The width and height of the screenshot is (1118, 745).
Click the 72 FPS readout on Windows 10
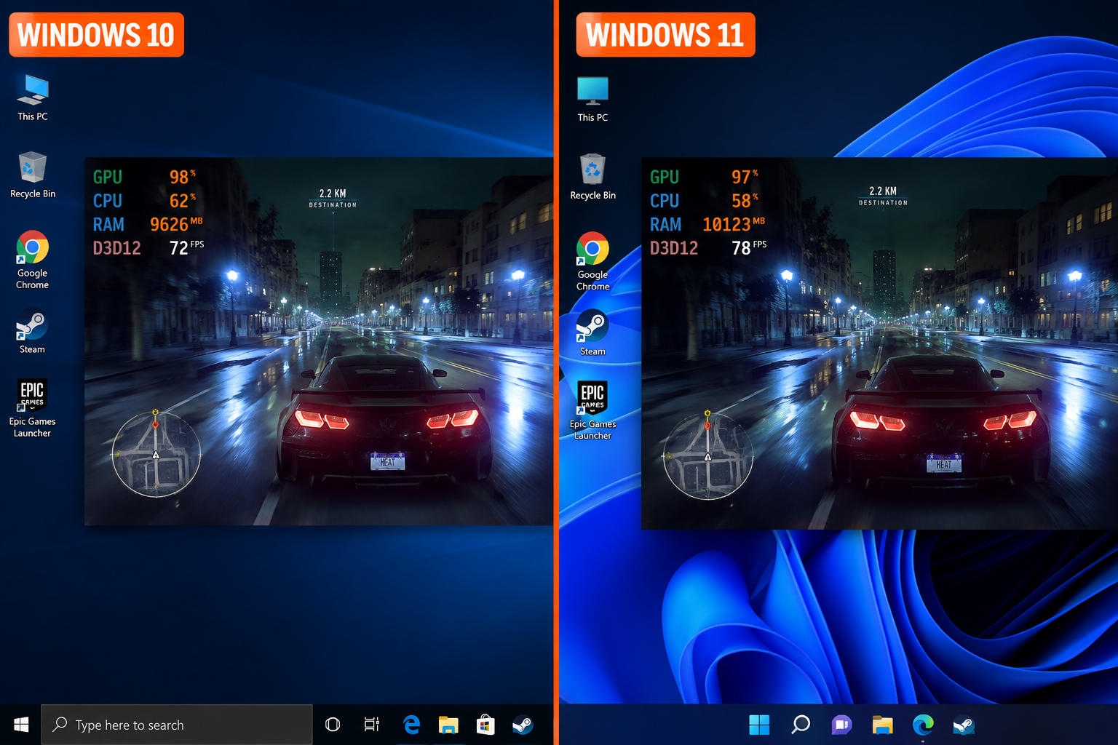point(186,248)
